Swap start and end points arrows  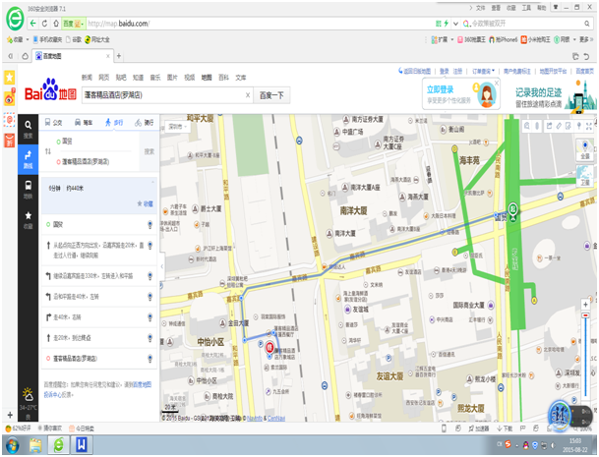[48, 151]
